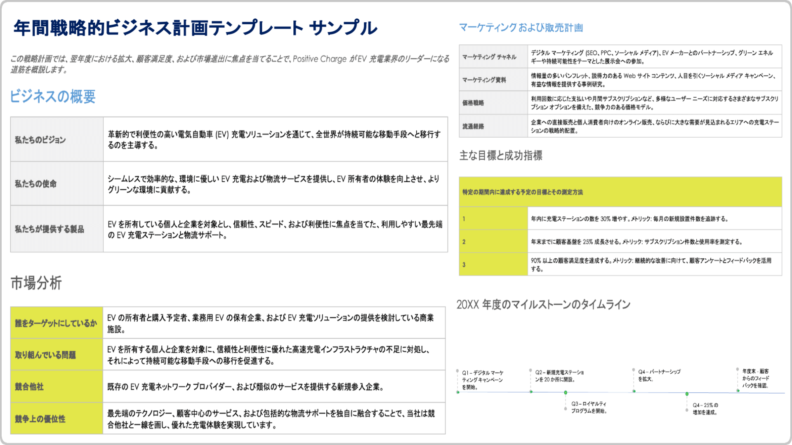Select the ビジネスの概要 section heading
This screenshot has width=792, height=445.
tap(52, 96)
